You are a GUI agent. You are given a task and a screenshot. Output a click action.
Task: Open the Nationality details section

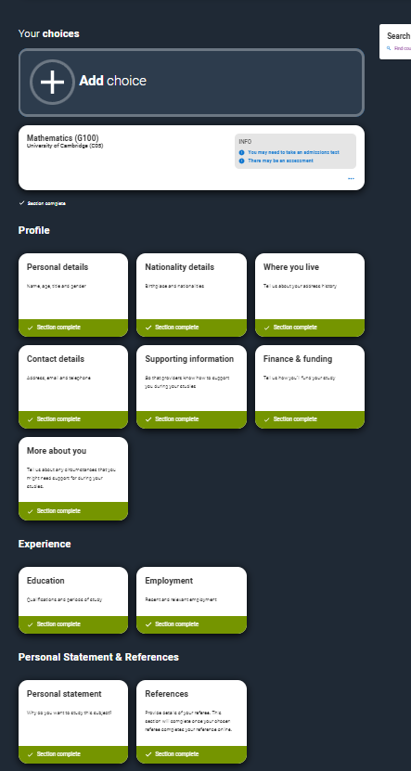tap(191, 295)
